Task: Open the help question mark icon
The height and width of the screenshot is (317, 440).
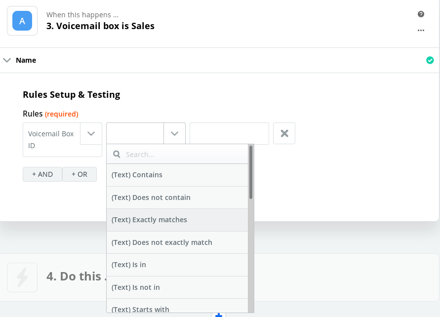Action: [x=421, y=14]
